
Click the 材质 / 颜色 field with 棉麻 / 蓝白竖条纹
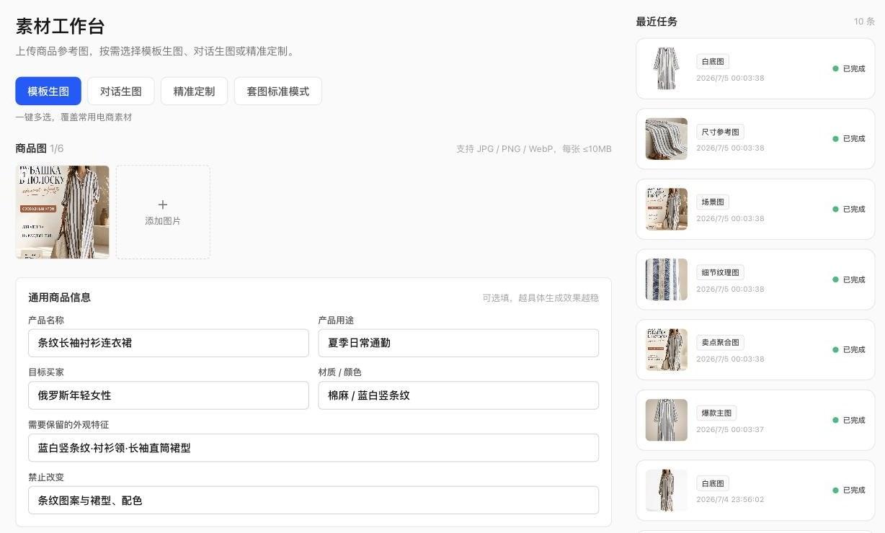(x=458, y=395)
